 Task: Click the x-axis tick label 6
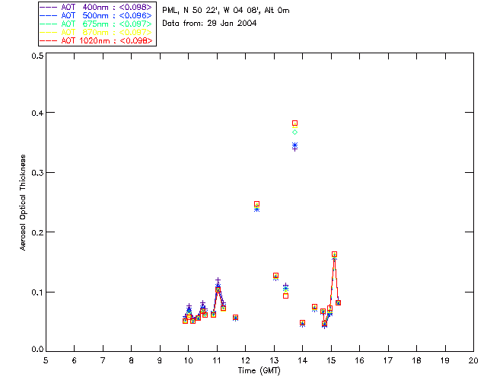click(x=75, y=360)
